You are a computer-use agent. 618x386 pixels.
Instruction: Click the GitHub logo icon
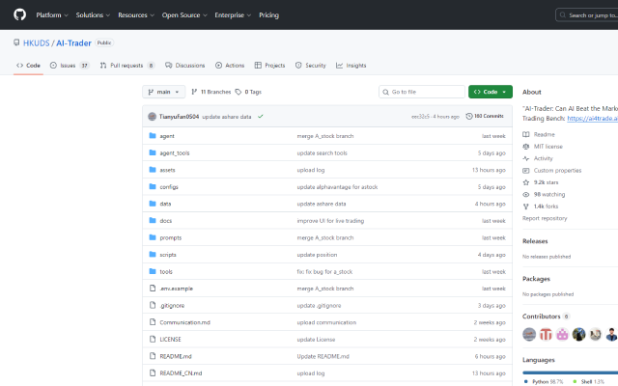18,15
